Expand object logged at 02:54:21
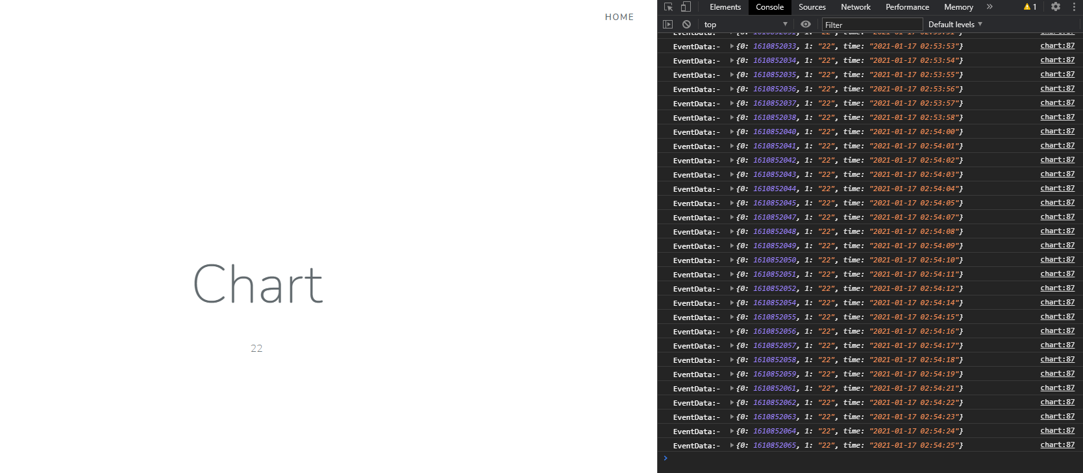 coord(732,389)
